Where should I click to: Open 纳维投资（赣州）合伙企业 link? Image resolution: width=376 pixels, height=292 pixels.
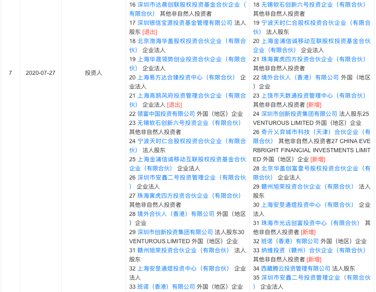(x=314, y=251)
